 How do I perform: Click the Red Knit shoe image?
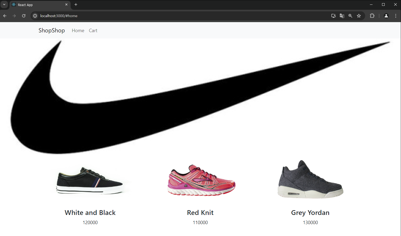tap(200, 180)
